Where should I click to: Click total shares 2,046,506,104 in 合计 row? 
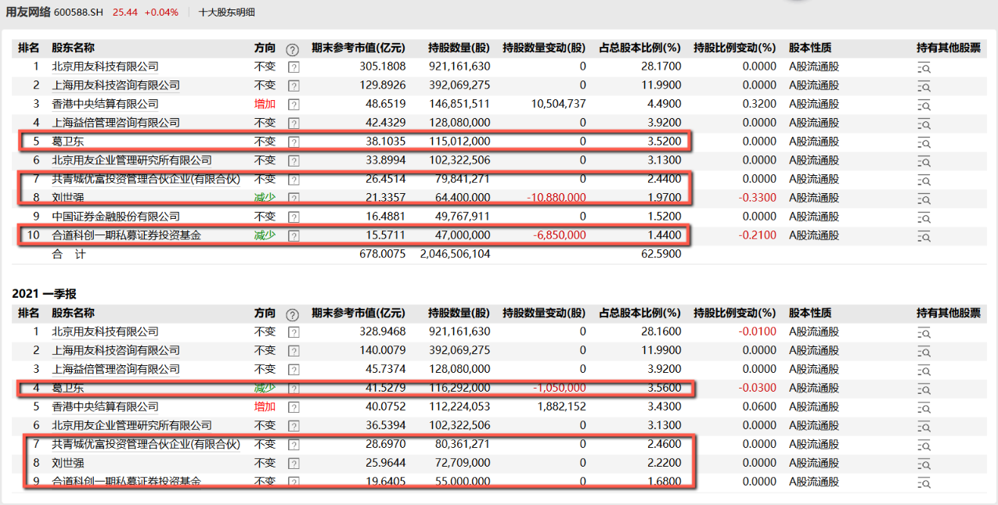456,254
